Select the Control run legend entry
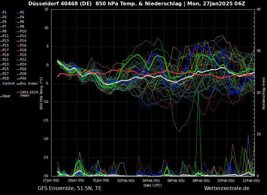 pyautogui.click(x=8, y=84)
